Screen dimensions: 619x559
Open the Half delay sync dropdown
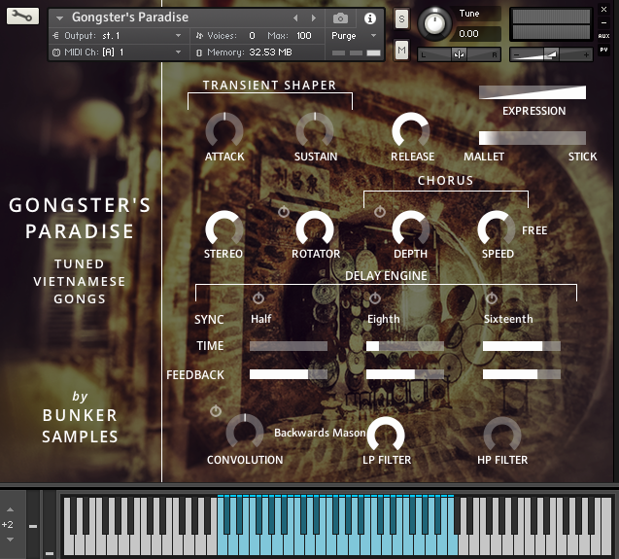(261, 319)
